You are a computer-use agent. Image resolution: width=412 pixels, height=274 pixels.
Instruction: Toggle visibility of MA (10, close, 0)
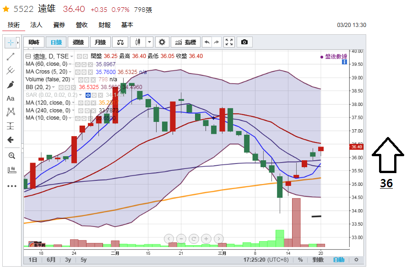coord(78,118)
